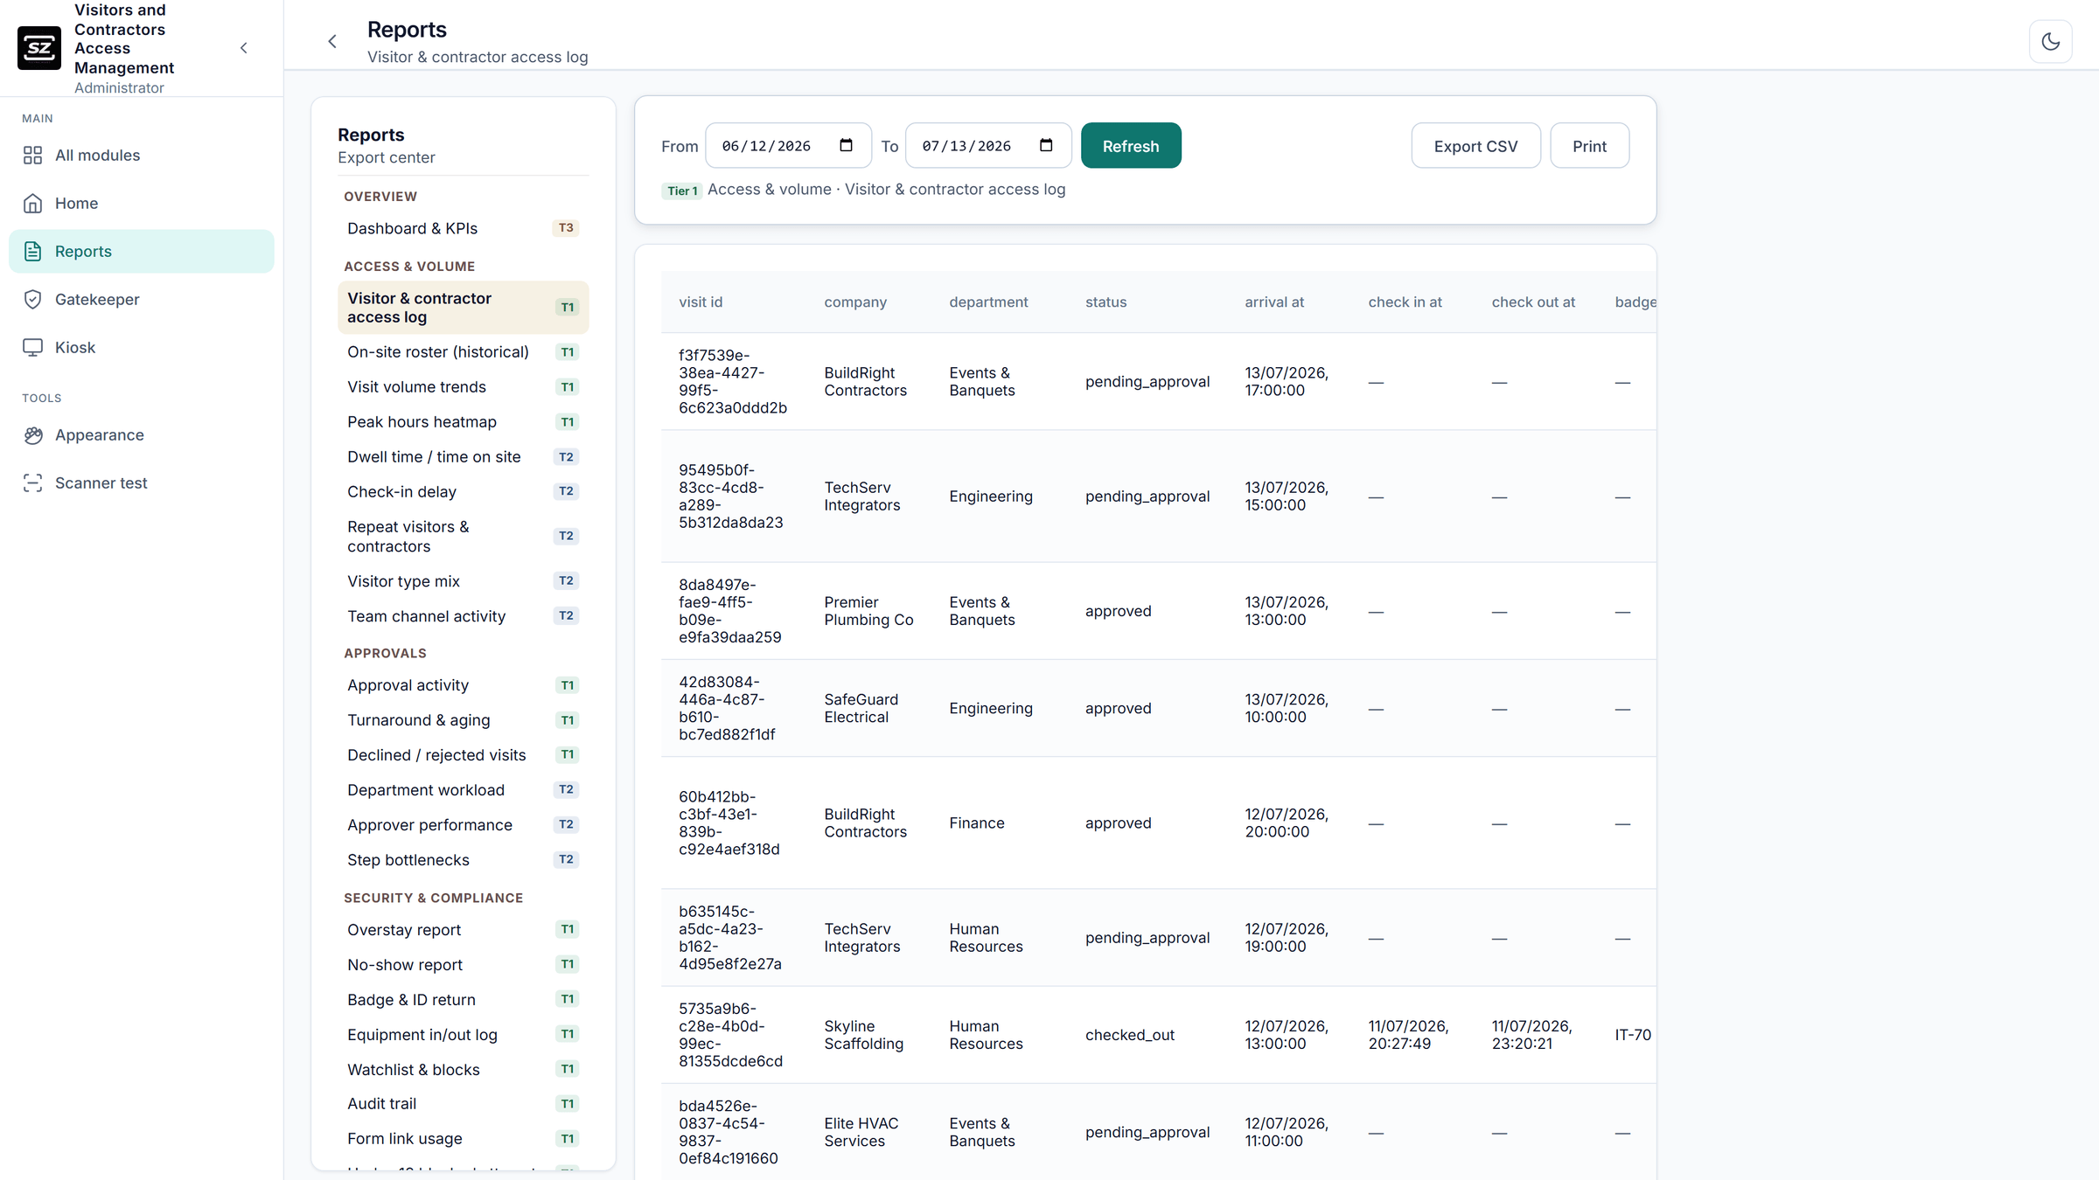The width and height of the screenshot is (2099, 1180).
Task: Open Step bottlenecks report
Action: point(464,860)
